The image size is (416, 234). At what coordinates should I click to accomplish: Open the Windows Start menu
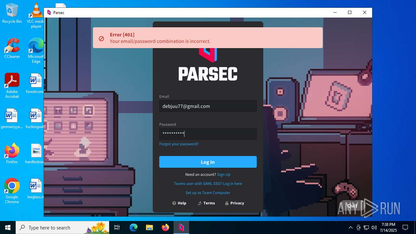(x=8, y=227)
